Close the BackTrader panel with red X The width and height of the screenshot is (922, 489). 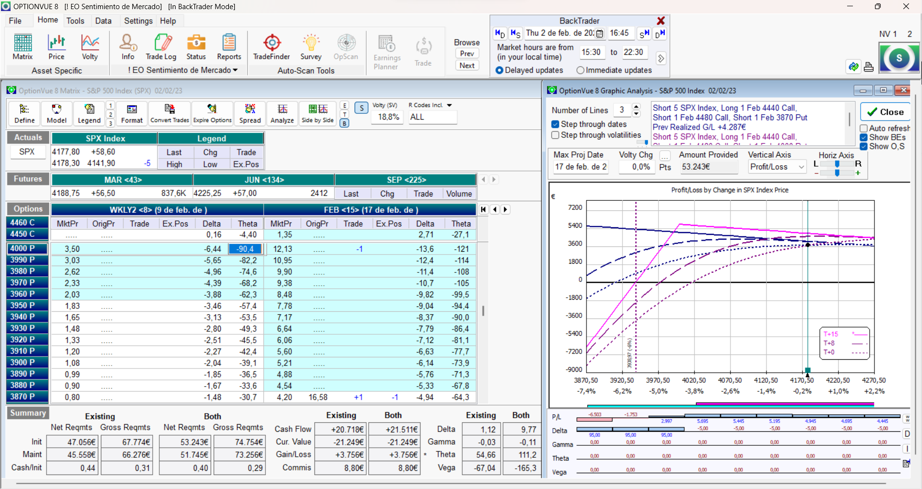[x=661, y=21]
